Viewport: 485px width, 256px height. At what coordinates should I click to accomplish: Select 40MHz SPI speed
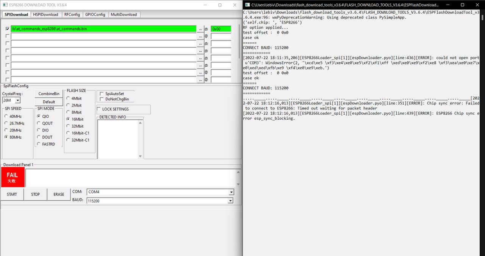tap(13, 116)
